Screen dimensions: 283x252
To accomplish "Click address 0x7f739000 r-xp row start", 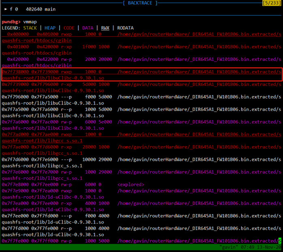I will tap(15, 84).
